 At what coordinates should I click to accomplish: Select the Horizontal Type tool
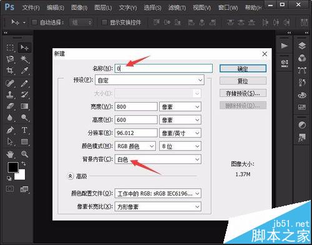24,130
